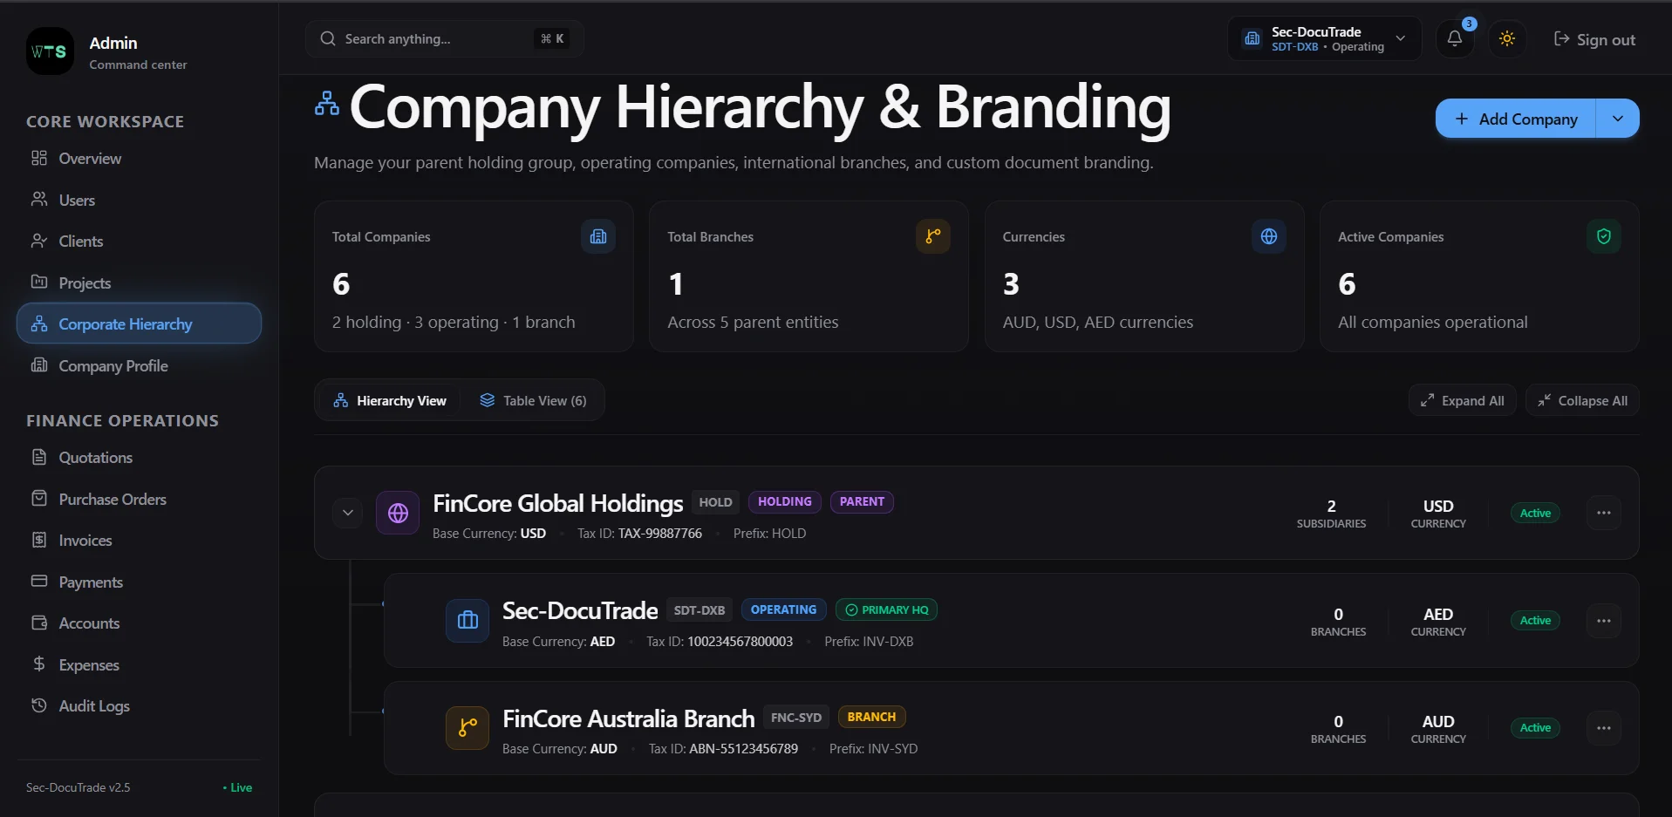Screen dimensions: 1672x817
Task: Switch to Table View (6) tab
Action: coord(533,400)
